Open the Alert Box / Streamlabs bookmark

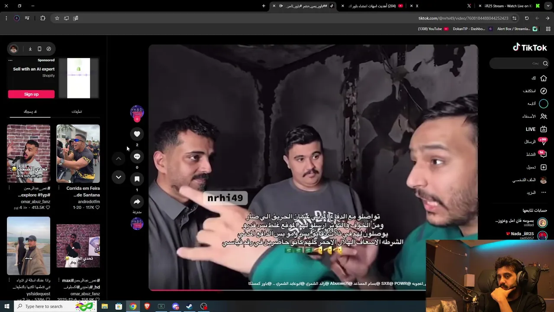pyautogui.click(x=517, y=29)
